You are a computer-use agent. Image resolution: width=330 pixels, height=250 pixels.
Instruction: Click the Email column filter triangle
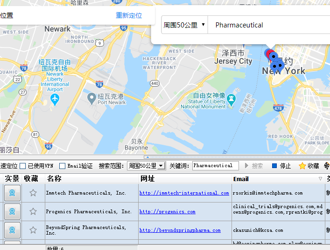pyautogui.click(x=320, y=179)
